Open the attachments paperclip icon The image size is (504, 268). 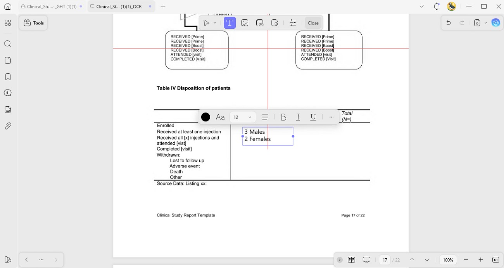click(8, 126)
